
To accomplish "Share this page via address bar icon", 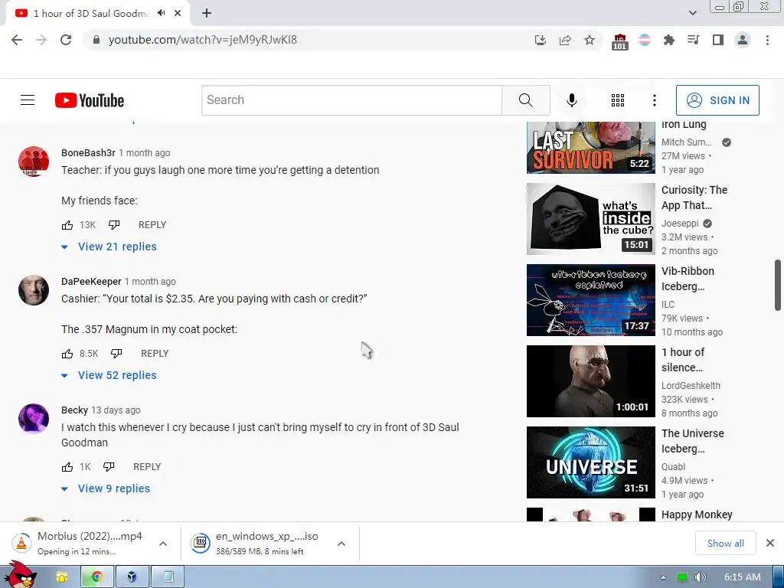I will 565,40.
